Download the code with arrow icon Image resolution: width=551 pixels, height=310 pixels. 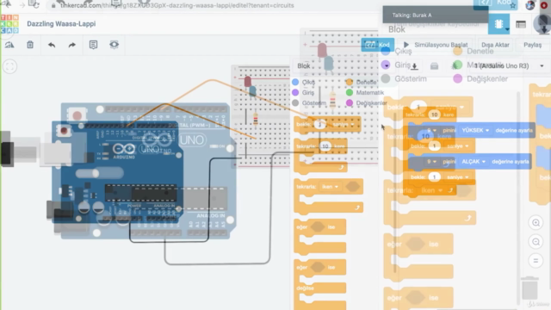(x=415, y=65)
